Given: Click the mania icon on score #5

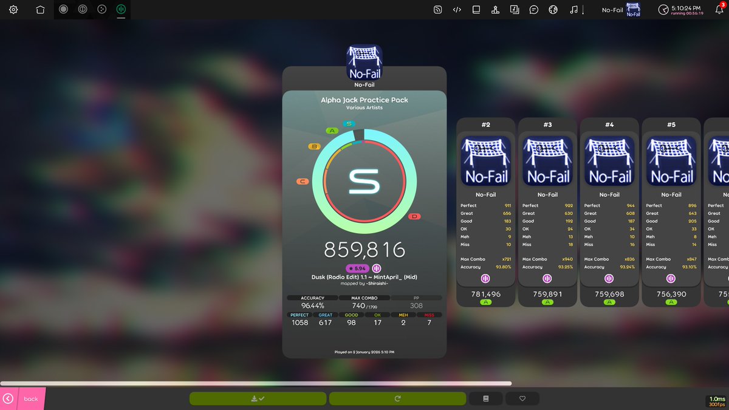Looking at the screenshot, I should tap(671, 278).
